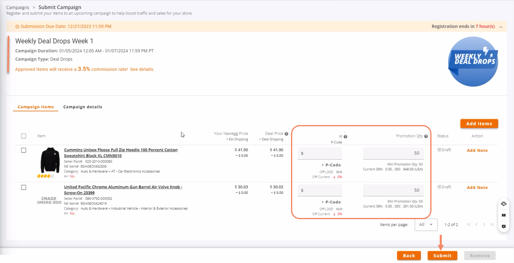Click the Image Coming Soon placeholder thumbnail
The image size is (514, 263).
click(x=49, y=200)
